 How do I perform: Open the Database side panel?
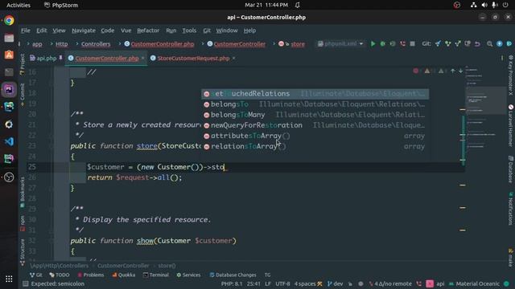[511, 169]
